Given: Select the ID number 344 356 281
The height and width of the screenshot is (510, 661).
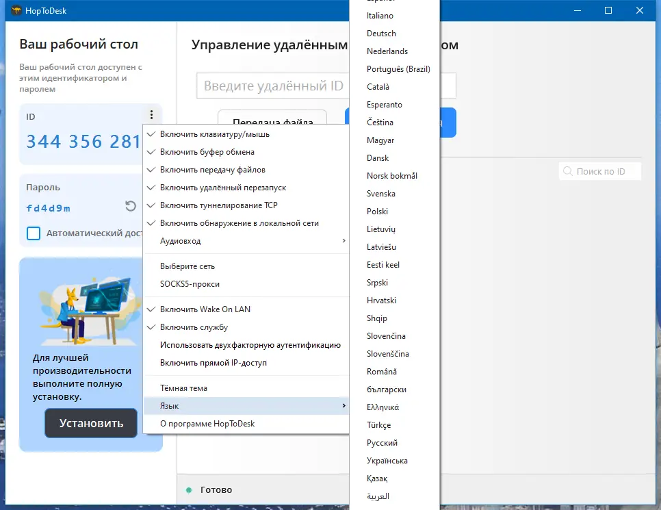Looking at the screenshot, I should pos(83,142).
